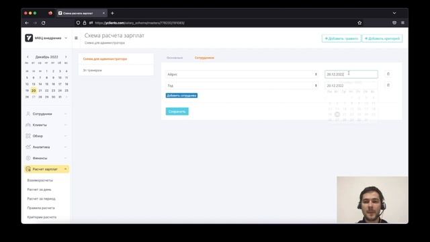Expand the Обзор section chevron

66,136
